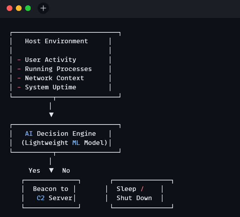Click the red close window button
240x217 pixels.
(x=10, y=8)
